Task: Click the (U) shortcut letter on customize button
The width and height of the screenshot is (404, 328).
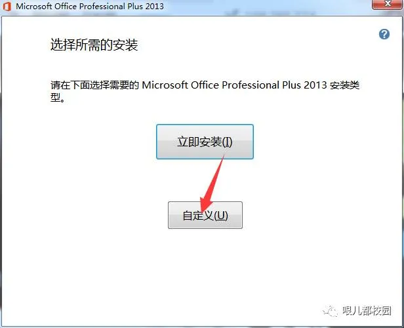Action: click(221, 216)
